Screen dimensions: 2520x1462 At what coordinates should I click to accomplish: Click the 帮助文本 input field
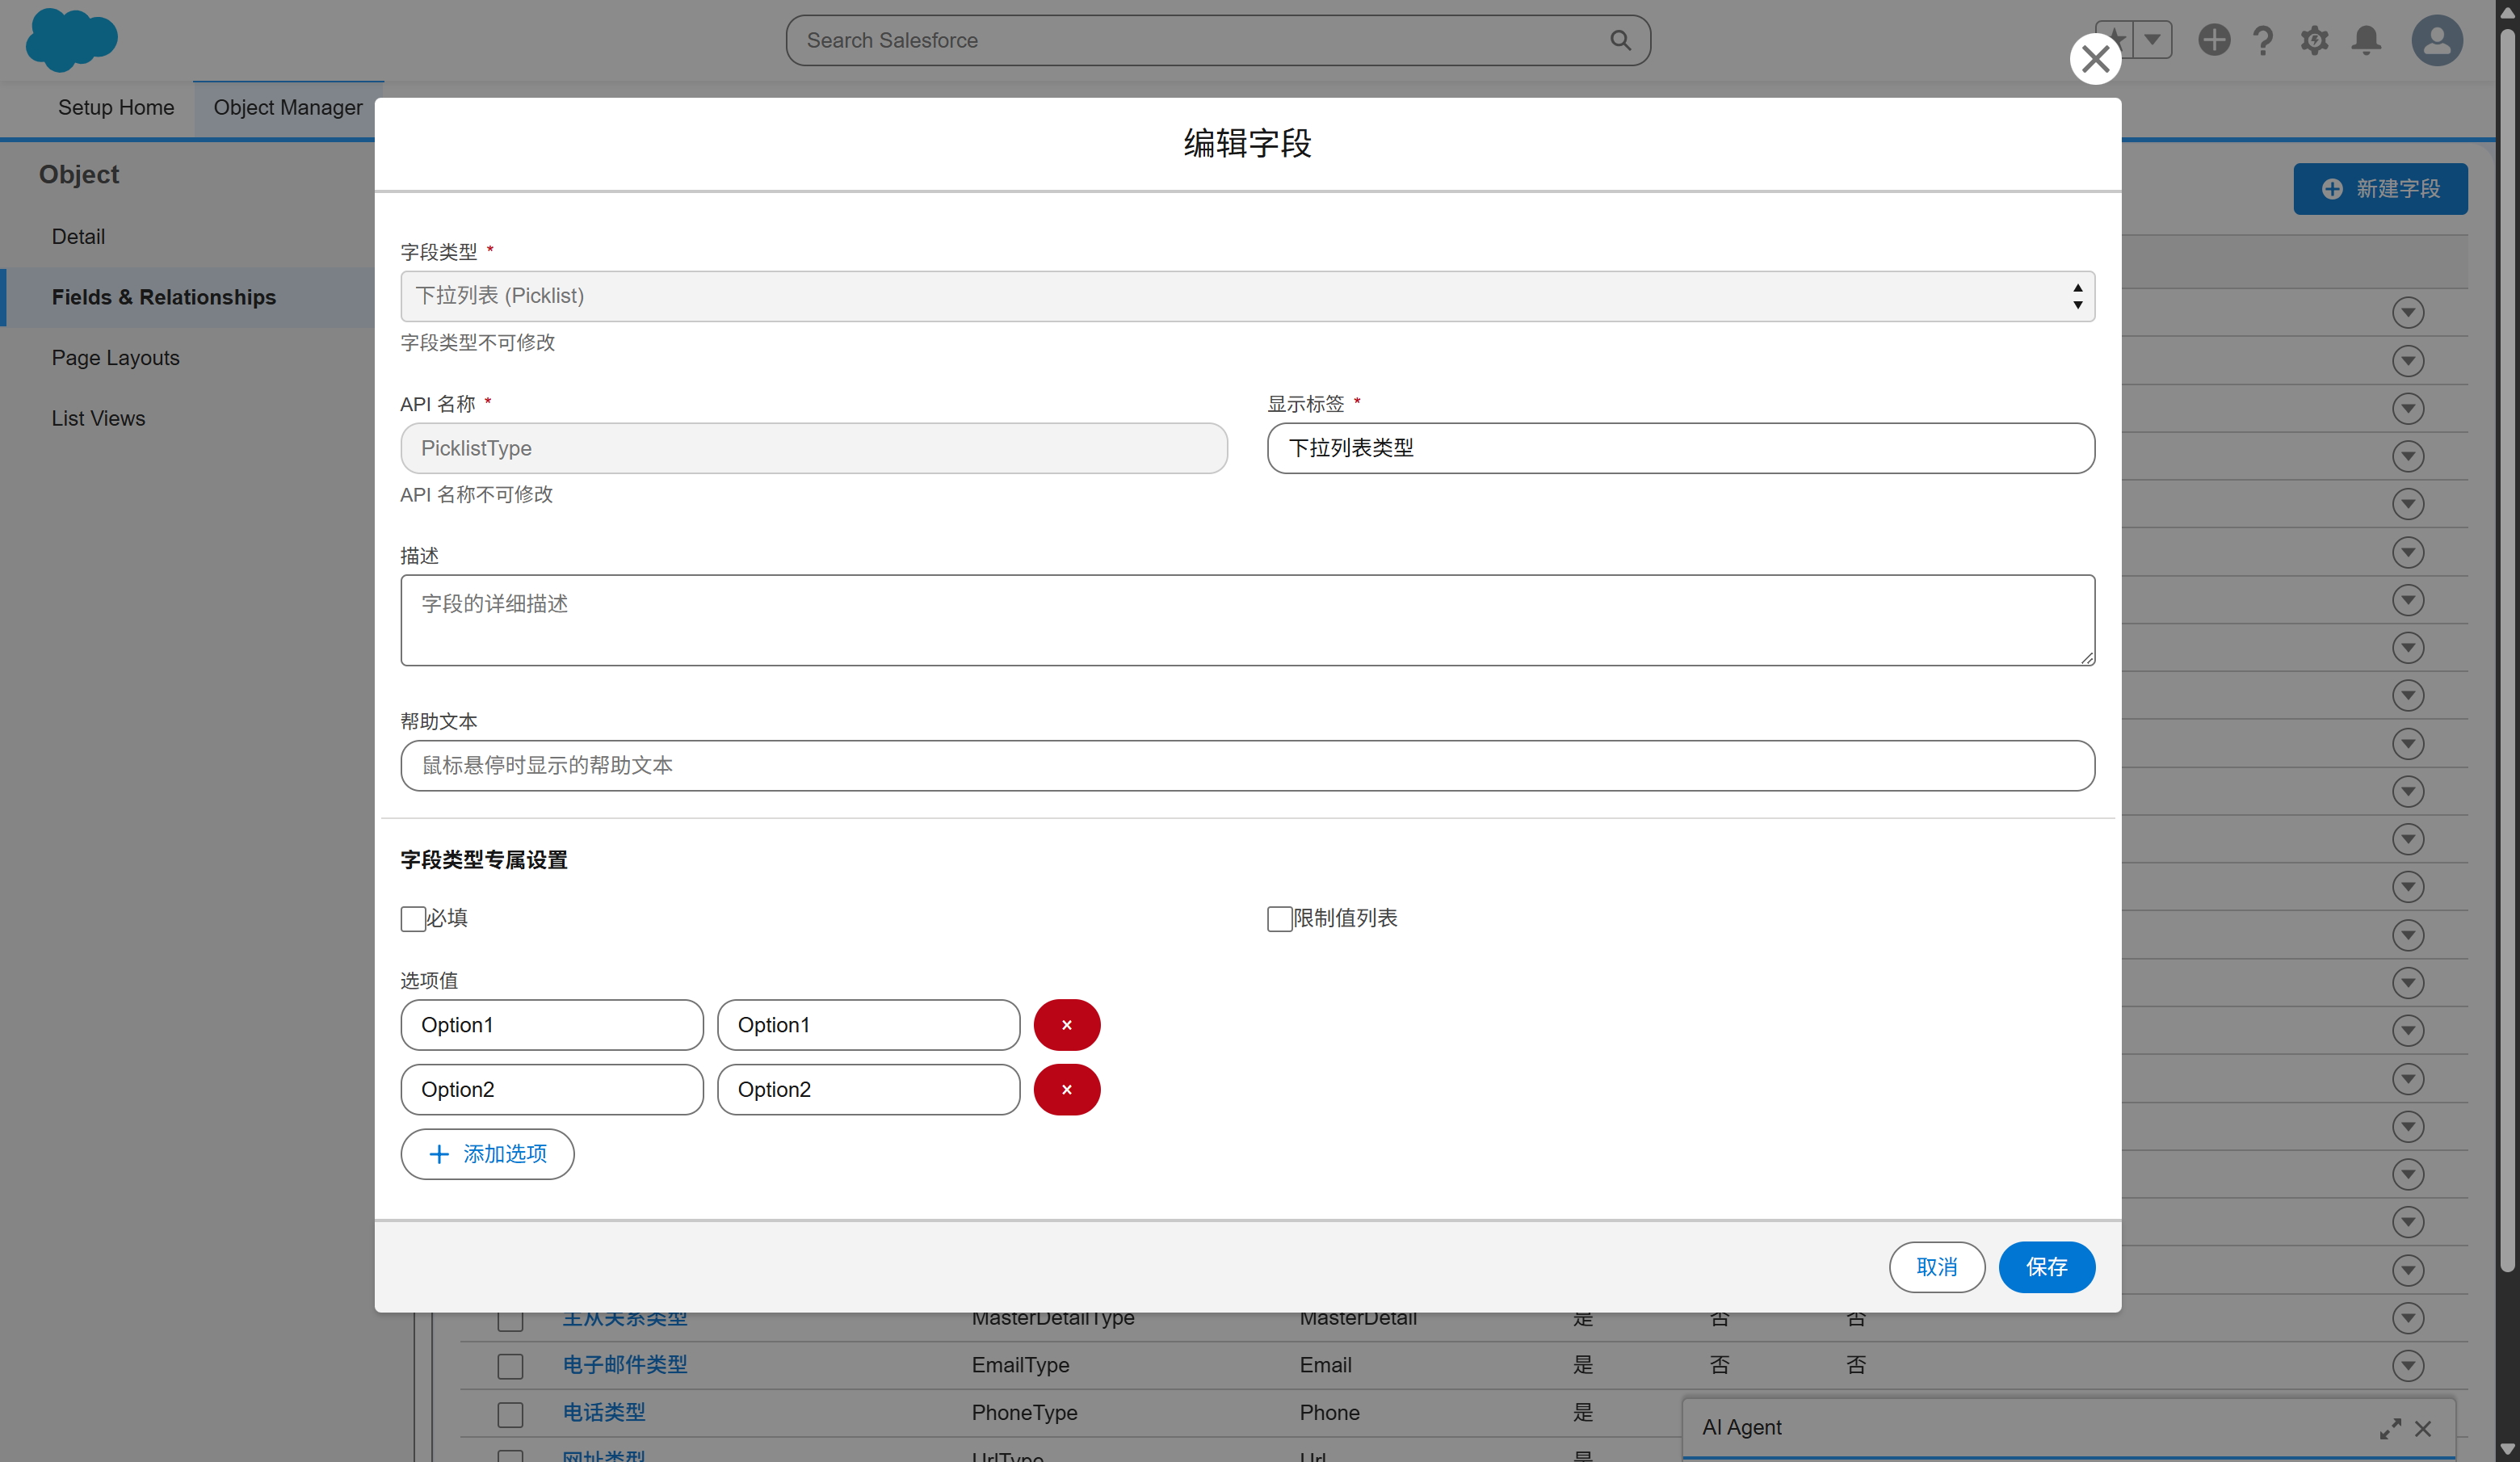(x=1247, y=766)
